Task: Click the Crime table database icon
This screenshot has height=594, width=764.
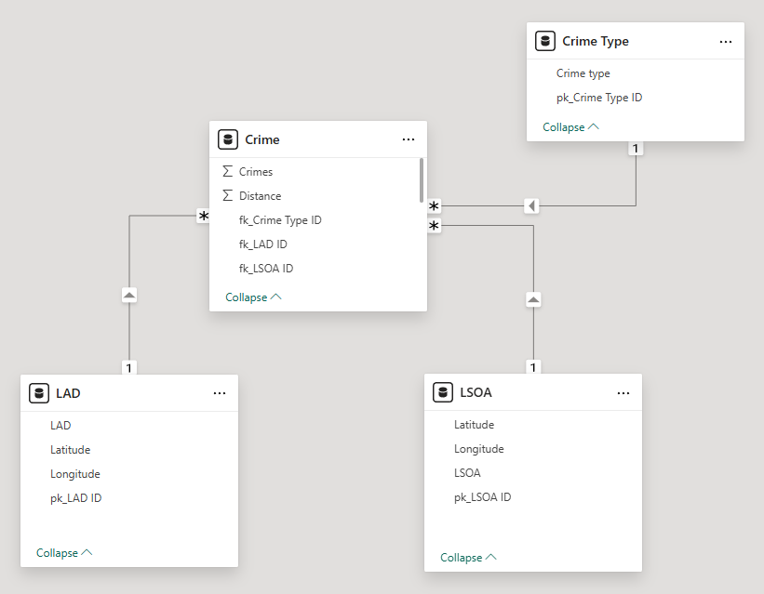Action: click(x=228, y=139)
